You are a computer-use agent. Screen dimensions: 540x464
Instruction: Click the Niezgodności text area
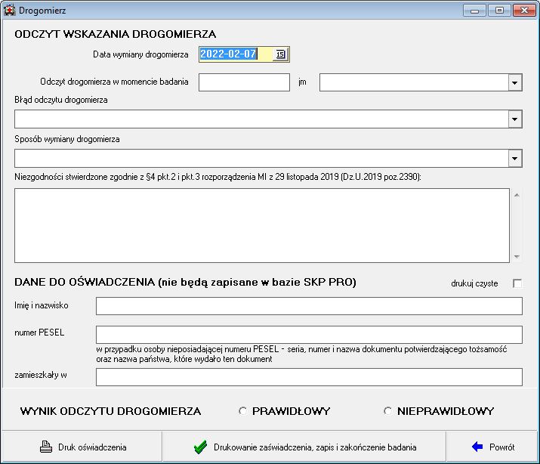(x=261, y=224)
